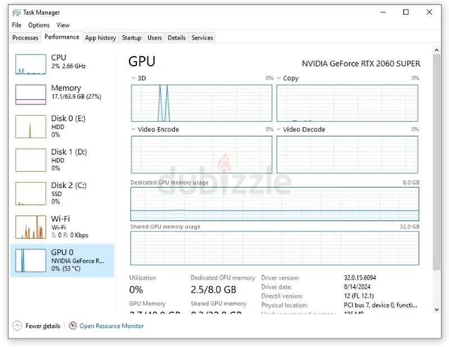Open the Video Encode graph dropdown
Screen dimensions: 449x347
[x=134, y=129]
